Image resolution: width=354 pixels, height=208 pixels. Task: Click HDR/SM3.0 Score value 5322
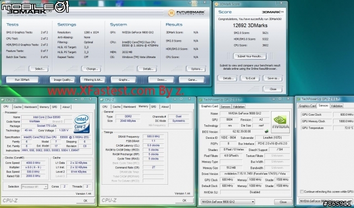pos(265,39)
